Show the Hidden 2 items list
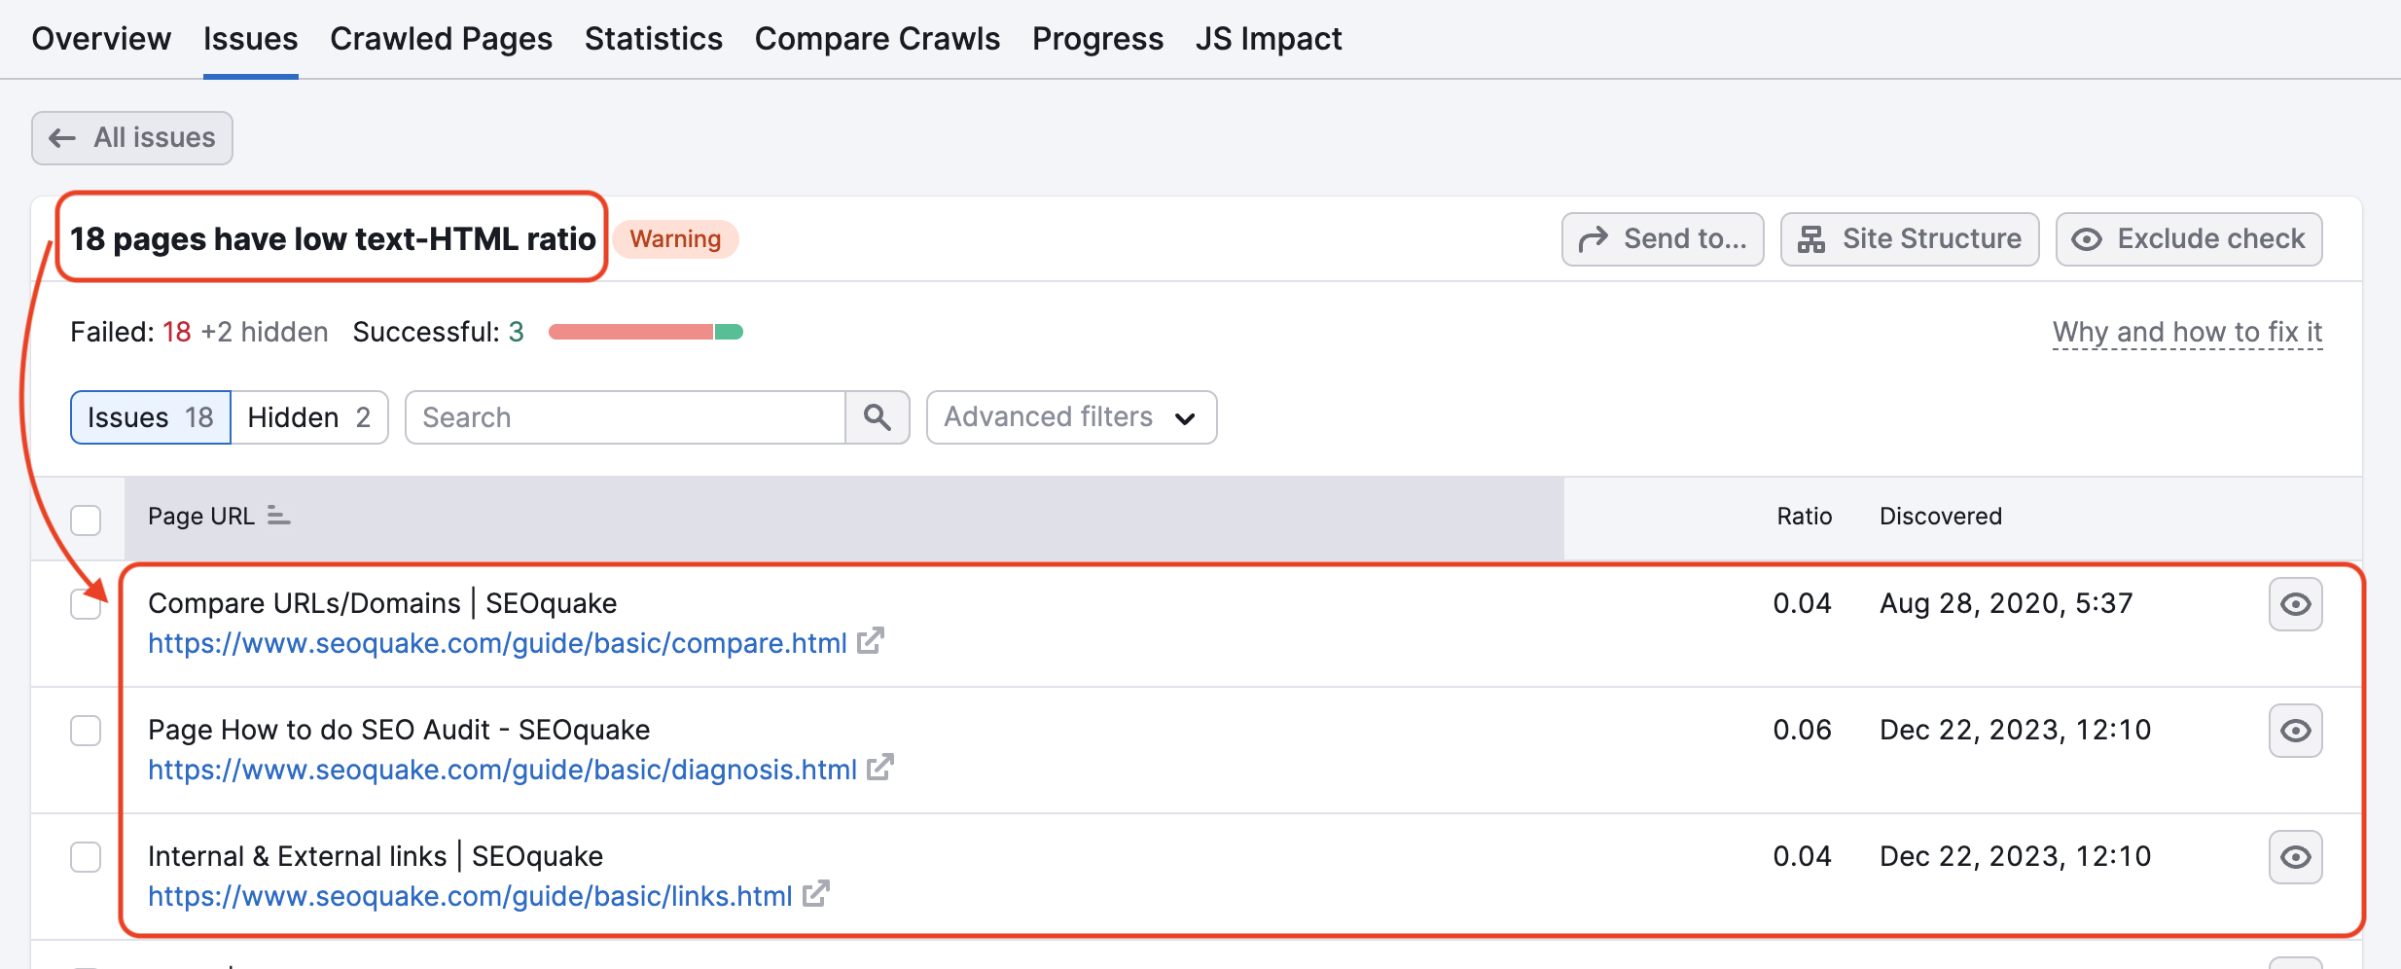The image size is (2401, 969). click(309, 417)
